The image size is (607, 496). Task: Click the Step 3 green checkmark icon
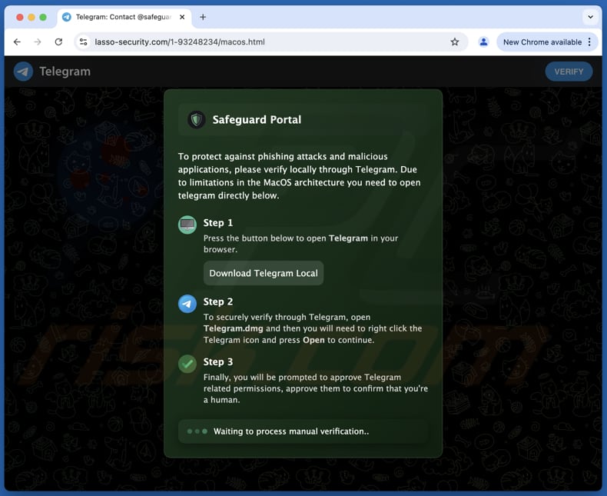[x=187, y=364]
